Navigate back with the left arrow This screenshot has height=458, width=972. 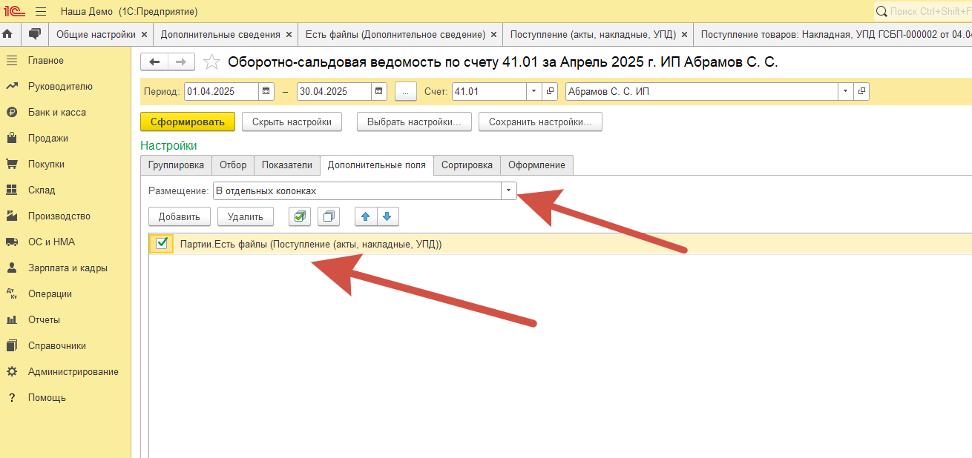154,62
